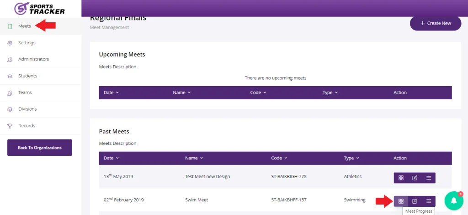
Task: Open the Records sidebar page
Action: [27, 125]
